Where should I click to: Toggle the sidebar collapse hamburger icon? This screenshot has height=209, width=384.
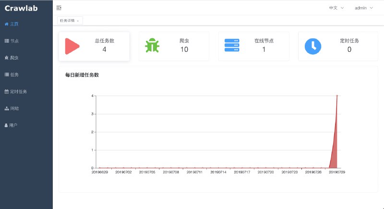point(59,8)
